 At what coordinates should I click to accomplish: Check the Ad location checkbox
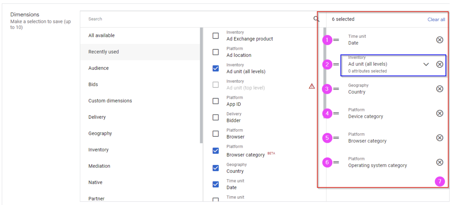[216, 52]
